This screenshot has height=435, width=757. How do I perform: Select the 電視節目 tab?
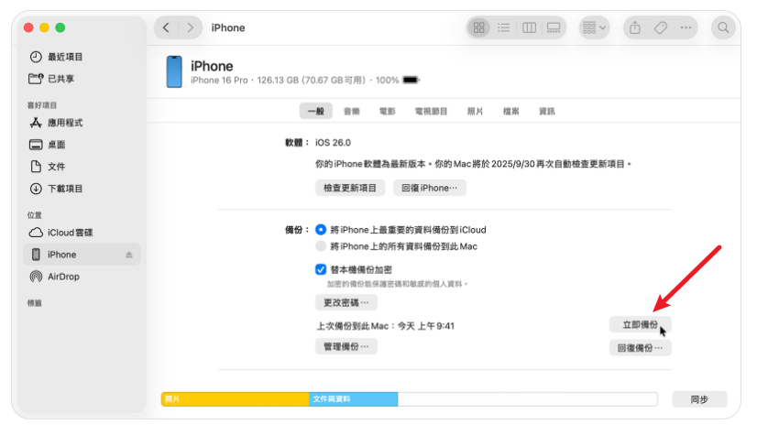coord(431,111)
